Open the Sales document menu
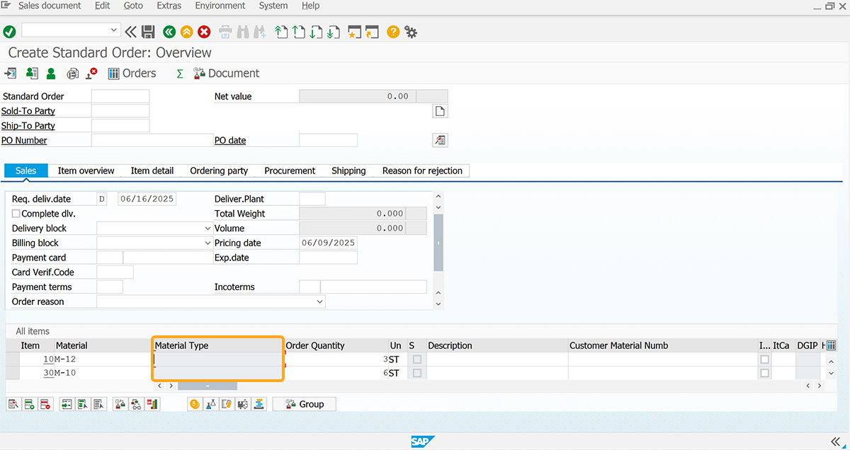Image resolution: width=850 pixels, height=450 pixels. pos(50,6)
